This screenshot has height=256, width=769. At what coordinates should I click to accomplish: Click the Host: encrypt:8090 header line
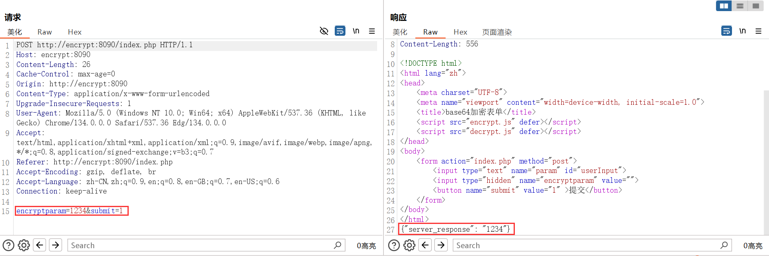53,55
